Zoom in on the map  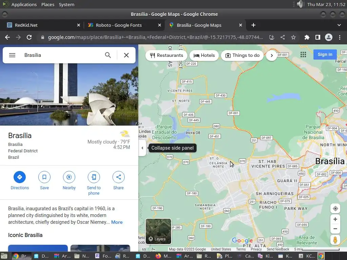[335, 219]
